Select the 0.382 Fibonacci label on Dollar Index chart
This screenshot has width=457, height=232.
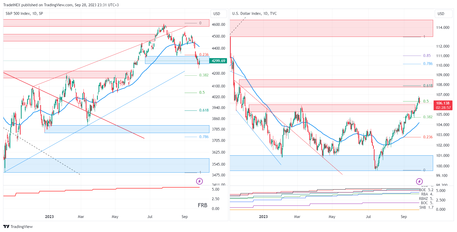pyautogui.click(x=428, y=117)
